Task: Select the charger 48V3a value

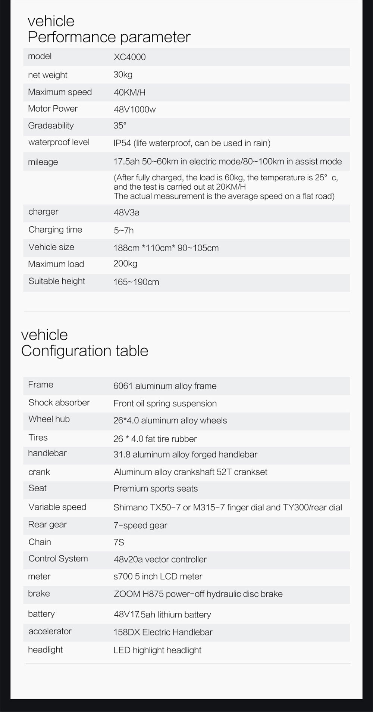Action: pos(126,212)
